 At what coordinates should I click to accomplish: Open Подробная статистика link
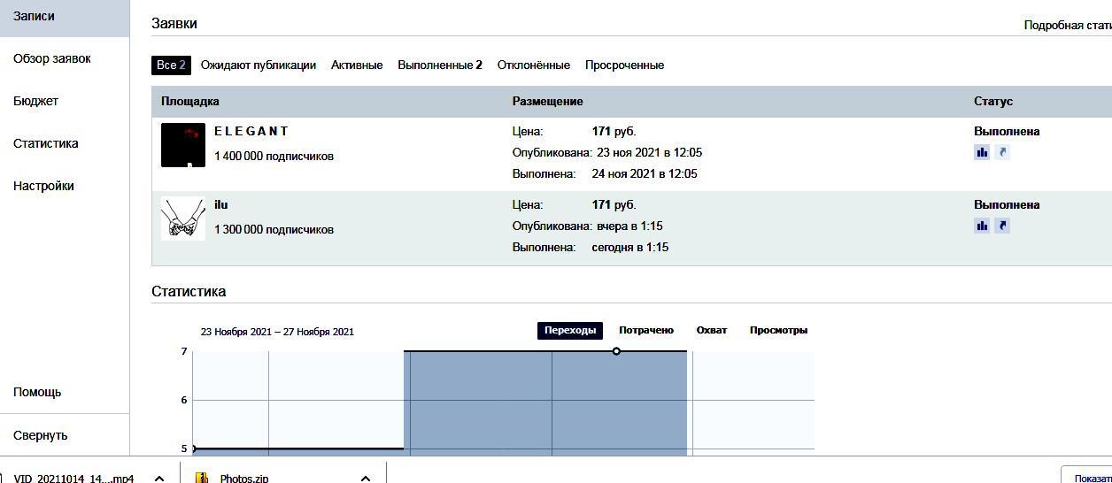pyautogui.click(x=1067, y=25)
